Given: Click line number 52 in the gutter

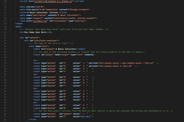Looking at the screenshot, I should pos(5,120).
